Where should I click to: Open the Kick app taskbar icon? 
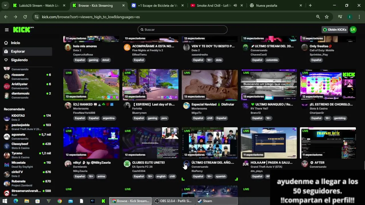point(104,201)
